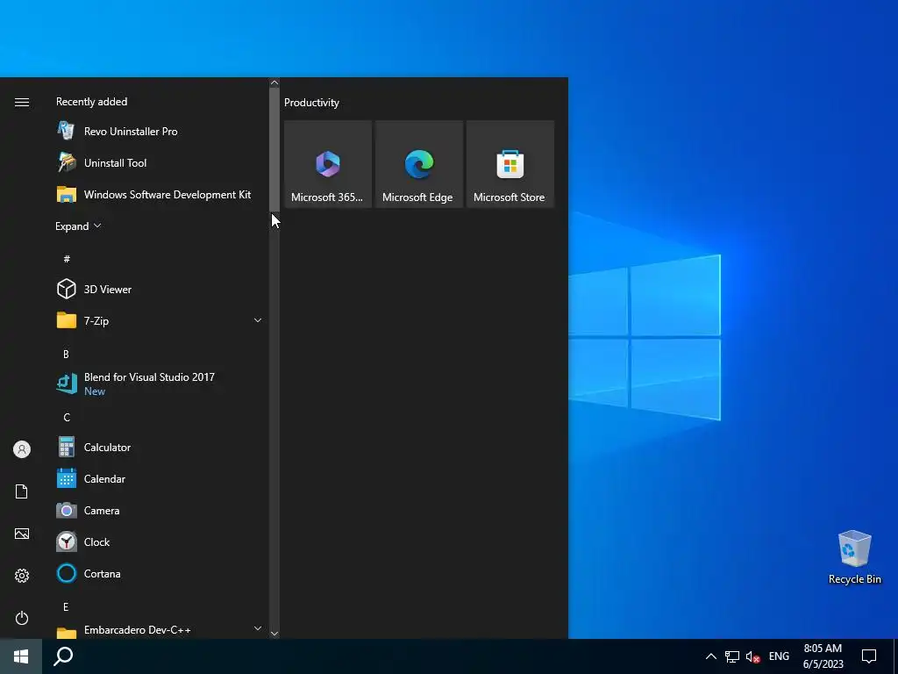Click scrollbar down arrow in app list
Viewport: 898px width, 674px height.
point(274,634)
